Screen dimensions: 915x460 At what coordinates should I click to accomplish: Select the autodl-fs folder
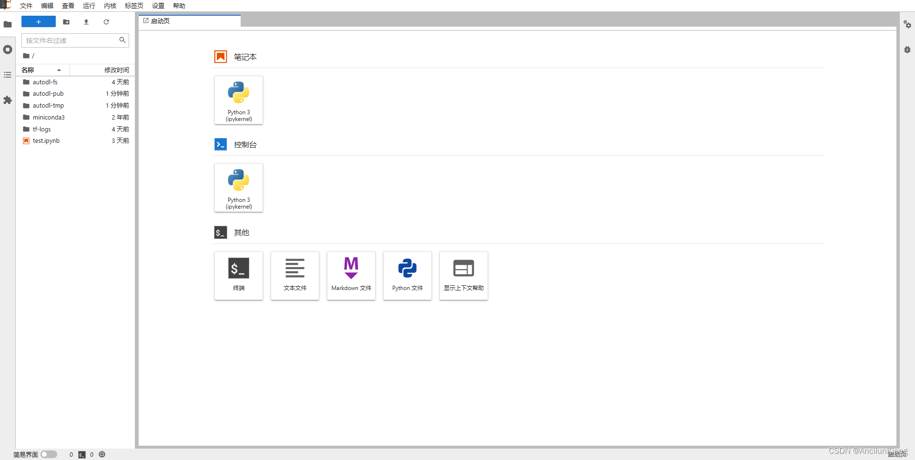tap(76, 82)
